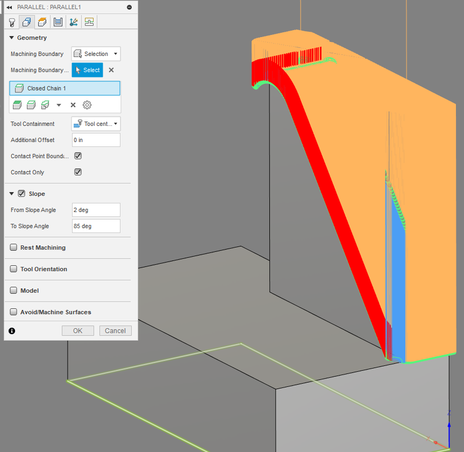The image size is (464, 452).
Task: Open the Tool Containment dropdown
Action: point(96,124)
